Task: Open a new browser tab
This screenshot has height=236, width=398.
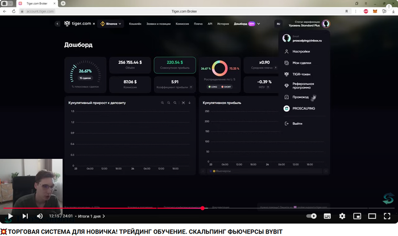Action: pos(63,3)
